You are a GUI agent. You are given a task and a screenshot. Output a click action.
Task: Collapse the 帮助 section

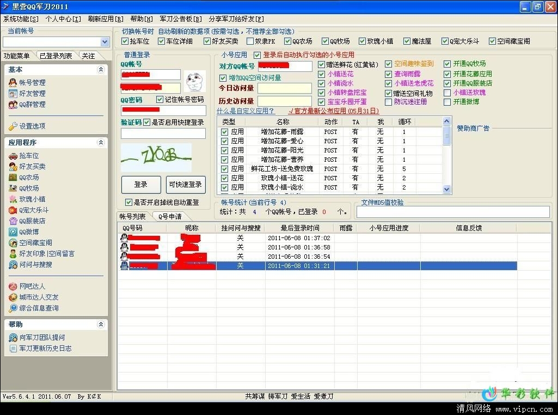101,324
